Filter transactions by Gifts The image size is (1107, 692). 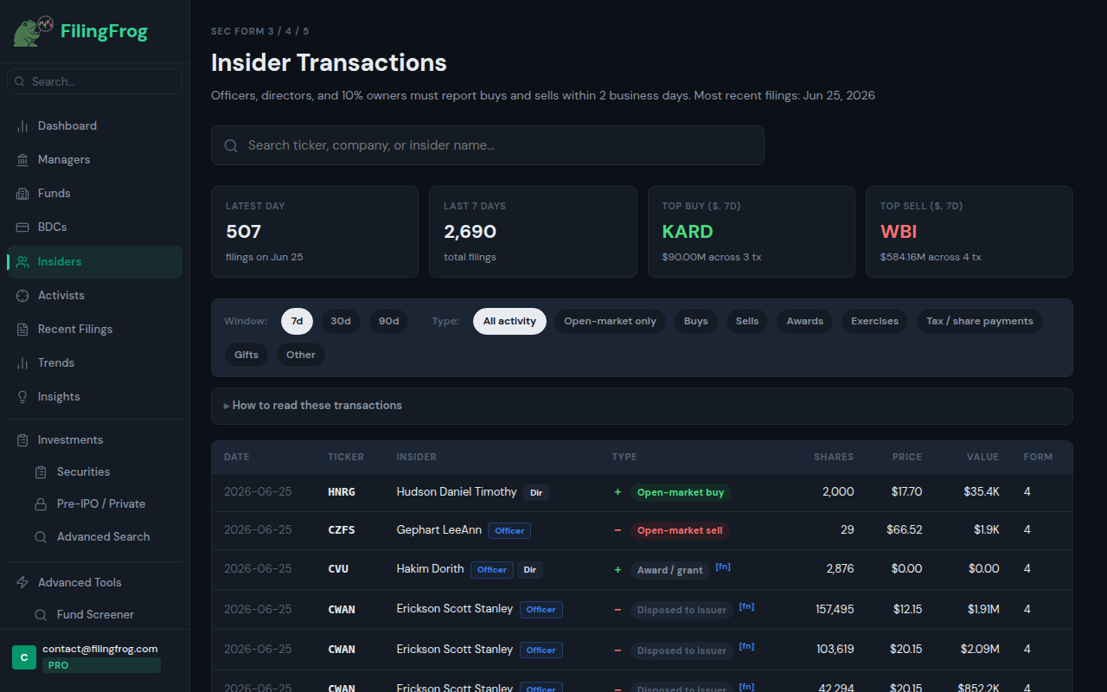[246, 355]
